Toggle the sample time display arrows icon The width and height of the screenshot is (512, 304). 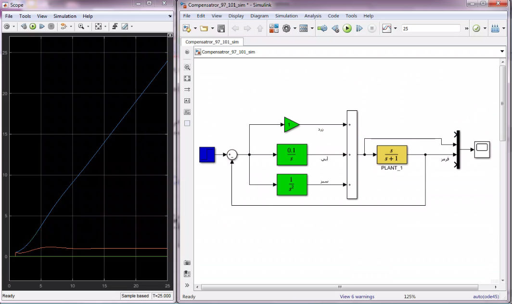(x=187, y=90)
